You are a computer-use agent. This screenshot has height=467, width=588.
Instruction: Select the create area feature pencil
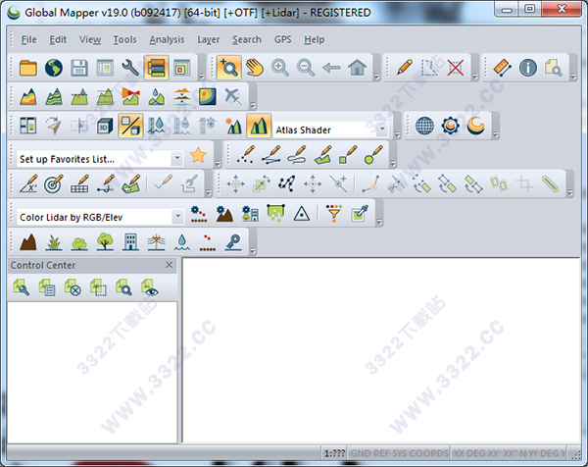click(322, 155)
